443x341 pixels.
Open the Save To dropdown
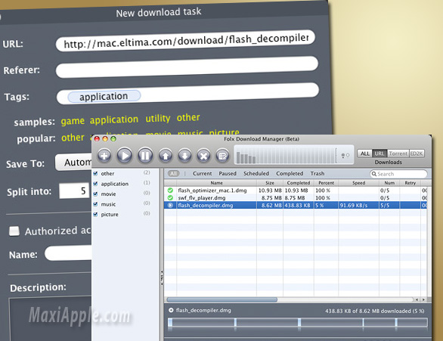(x=74, y=162)
